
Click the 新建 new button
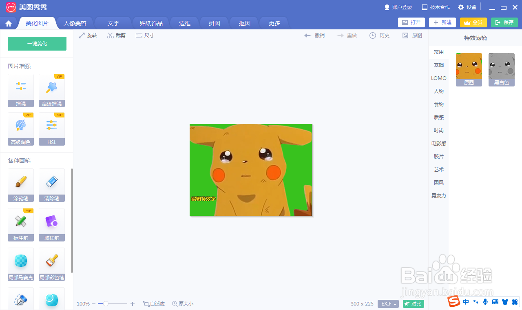pos(442,22)
